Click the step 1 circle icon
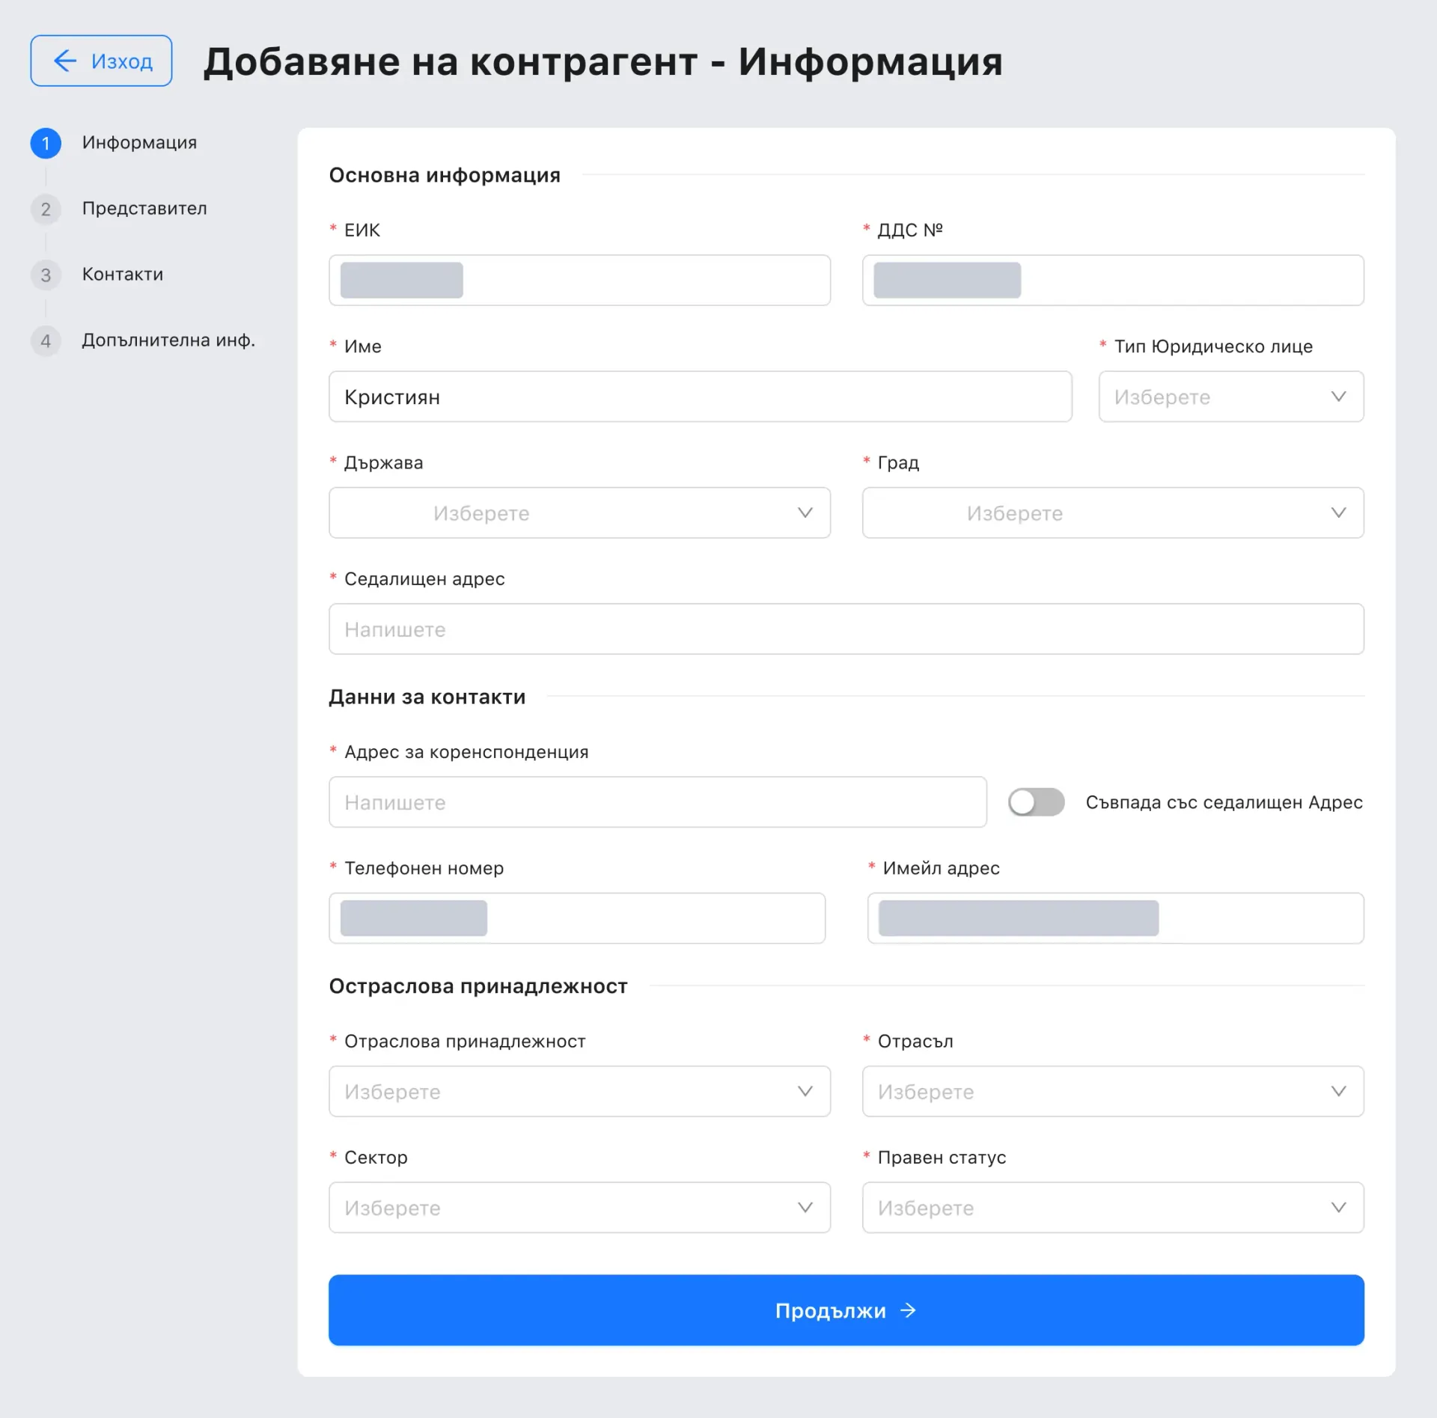Screen dimensions: 1437x1418 pyautogui.click(x=46, y=143)
